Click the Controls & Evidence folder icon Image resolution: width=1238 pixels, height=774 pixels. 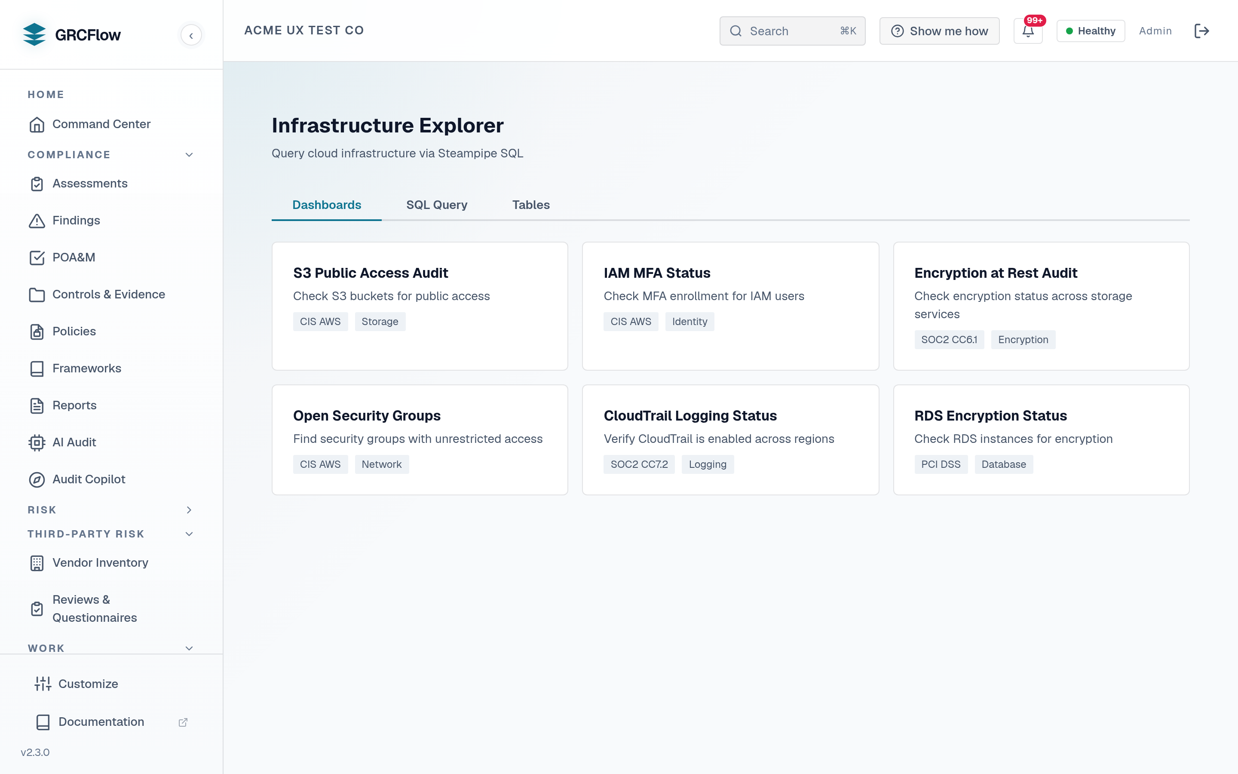click(x=37, y=295)
